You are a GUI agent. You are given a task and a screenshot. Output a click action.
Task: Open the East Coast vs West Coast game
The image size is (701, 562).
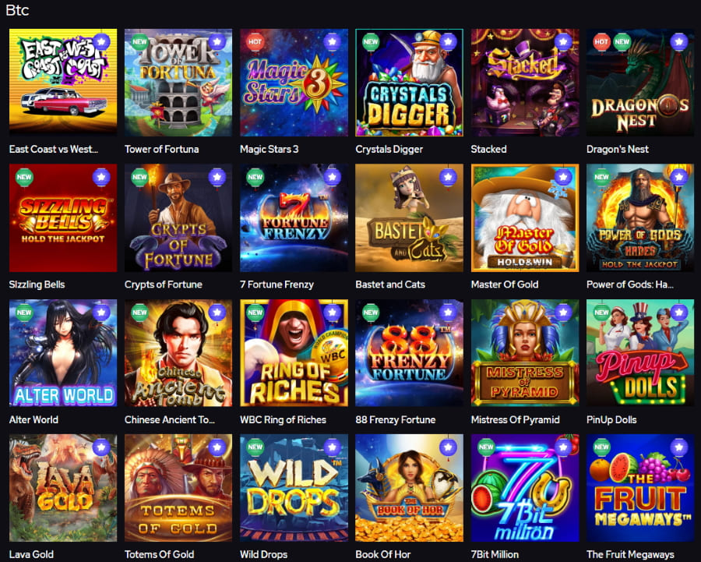pos(63,83)
